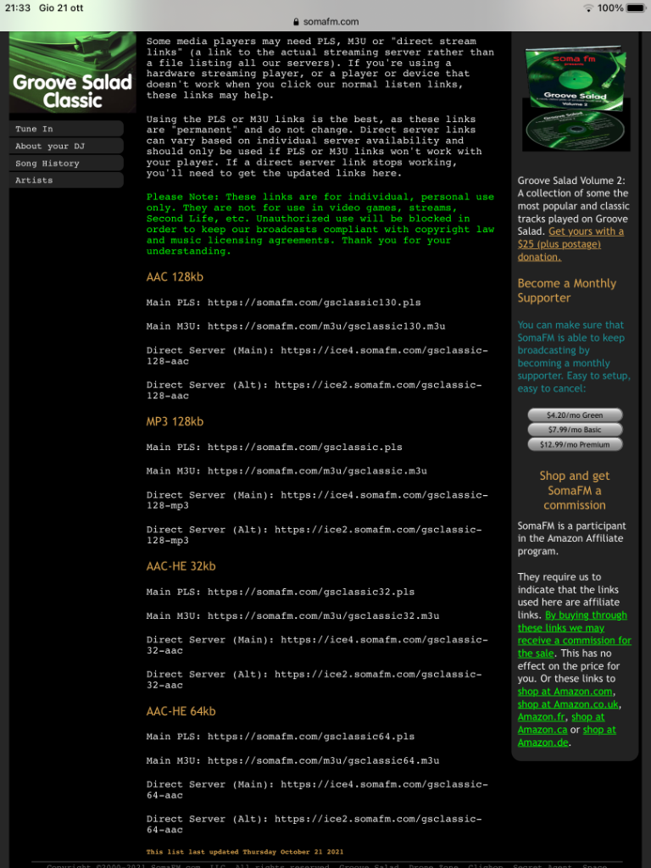Image resolution: width=651 pixels, height=868 pixels.
Task: Click the AAC-HE 32kb section heading
Action: 181,566
